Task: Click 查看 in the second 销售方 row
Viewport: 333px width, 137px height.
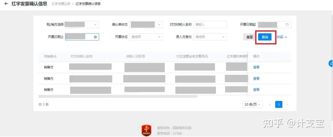Action: click(256, 79)
